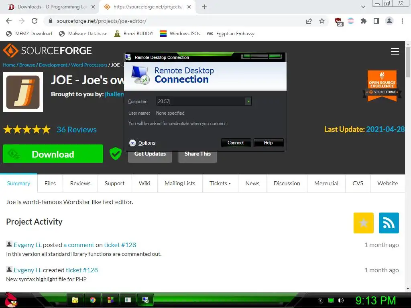Close the sourceforge.net tab
This screenshot has width=411, height=308.
[189, 7]
